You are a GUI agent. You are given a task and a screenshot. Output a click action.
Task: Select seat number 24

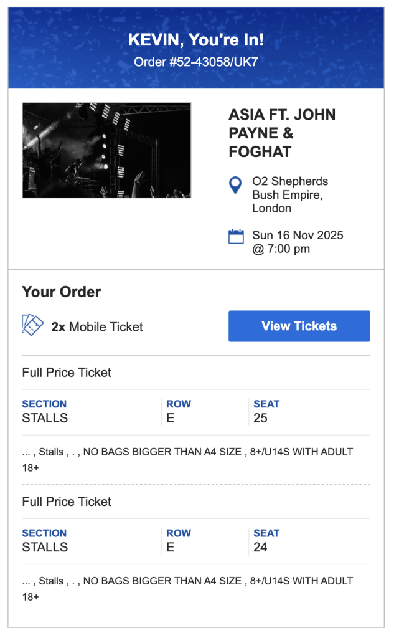point(260,547)
